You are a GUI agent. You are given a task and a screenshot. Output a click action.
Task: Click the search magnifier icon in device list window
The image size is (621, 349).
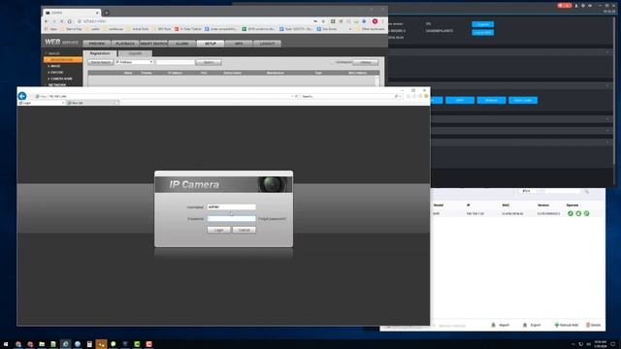click(x=586, y=191)
